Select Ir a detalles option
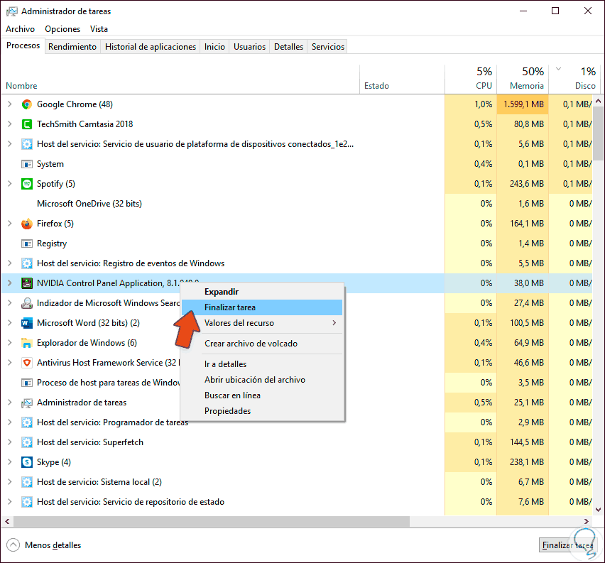Screen dimensions: 605x563 pyautogui.click(x=262, y=364)
